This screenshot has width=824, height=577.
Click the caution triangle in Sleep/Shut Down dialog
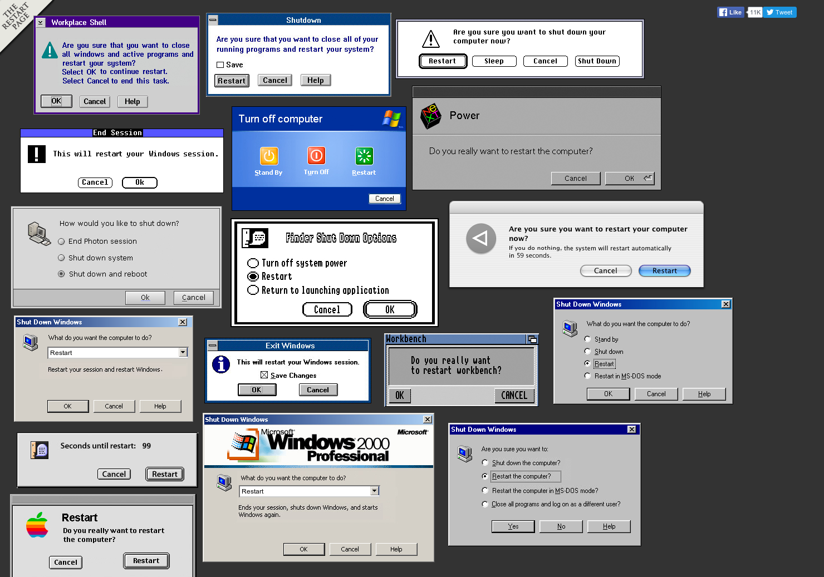pyautogui.click(x=431, y=39)
